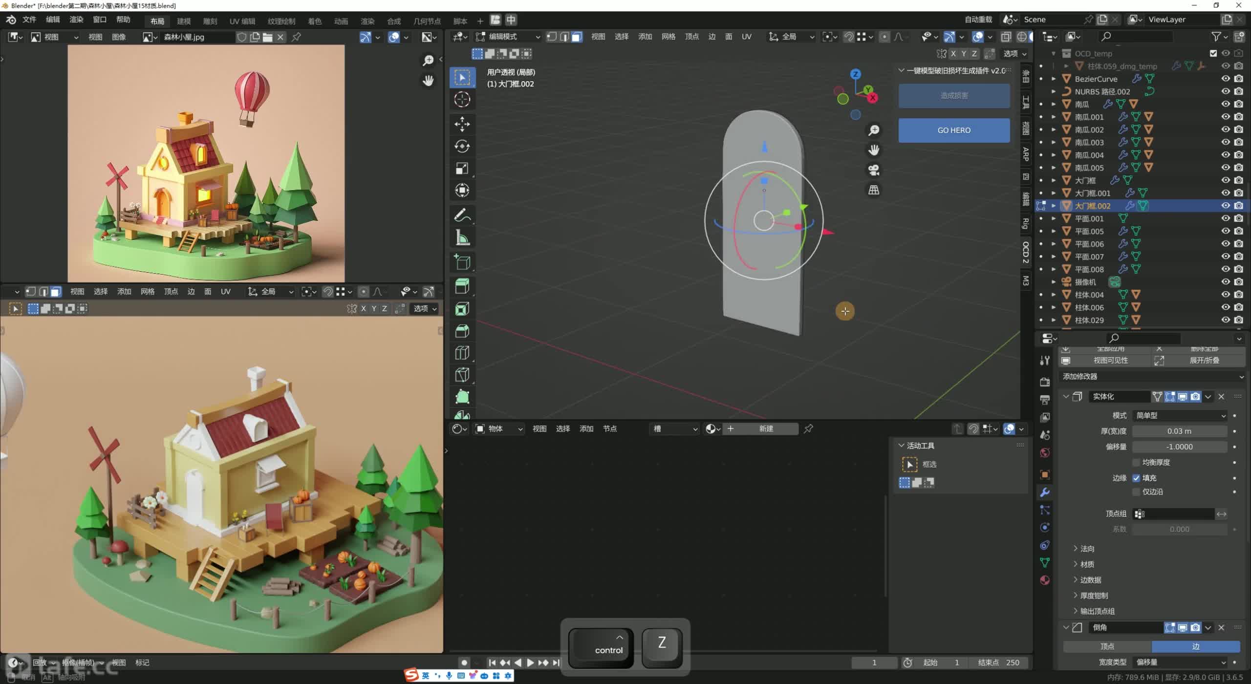Select the Inset Faces tool
Viewport: 1251px width, 684px height.
point(462,309)
